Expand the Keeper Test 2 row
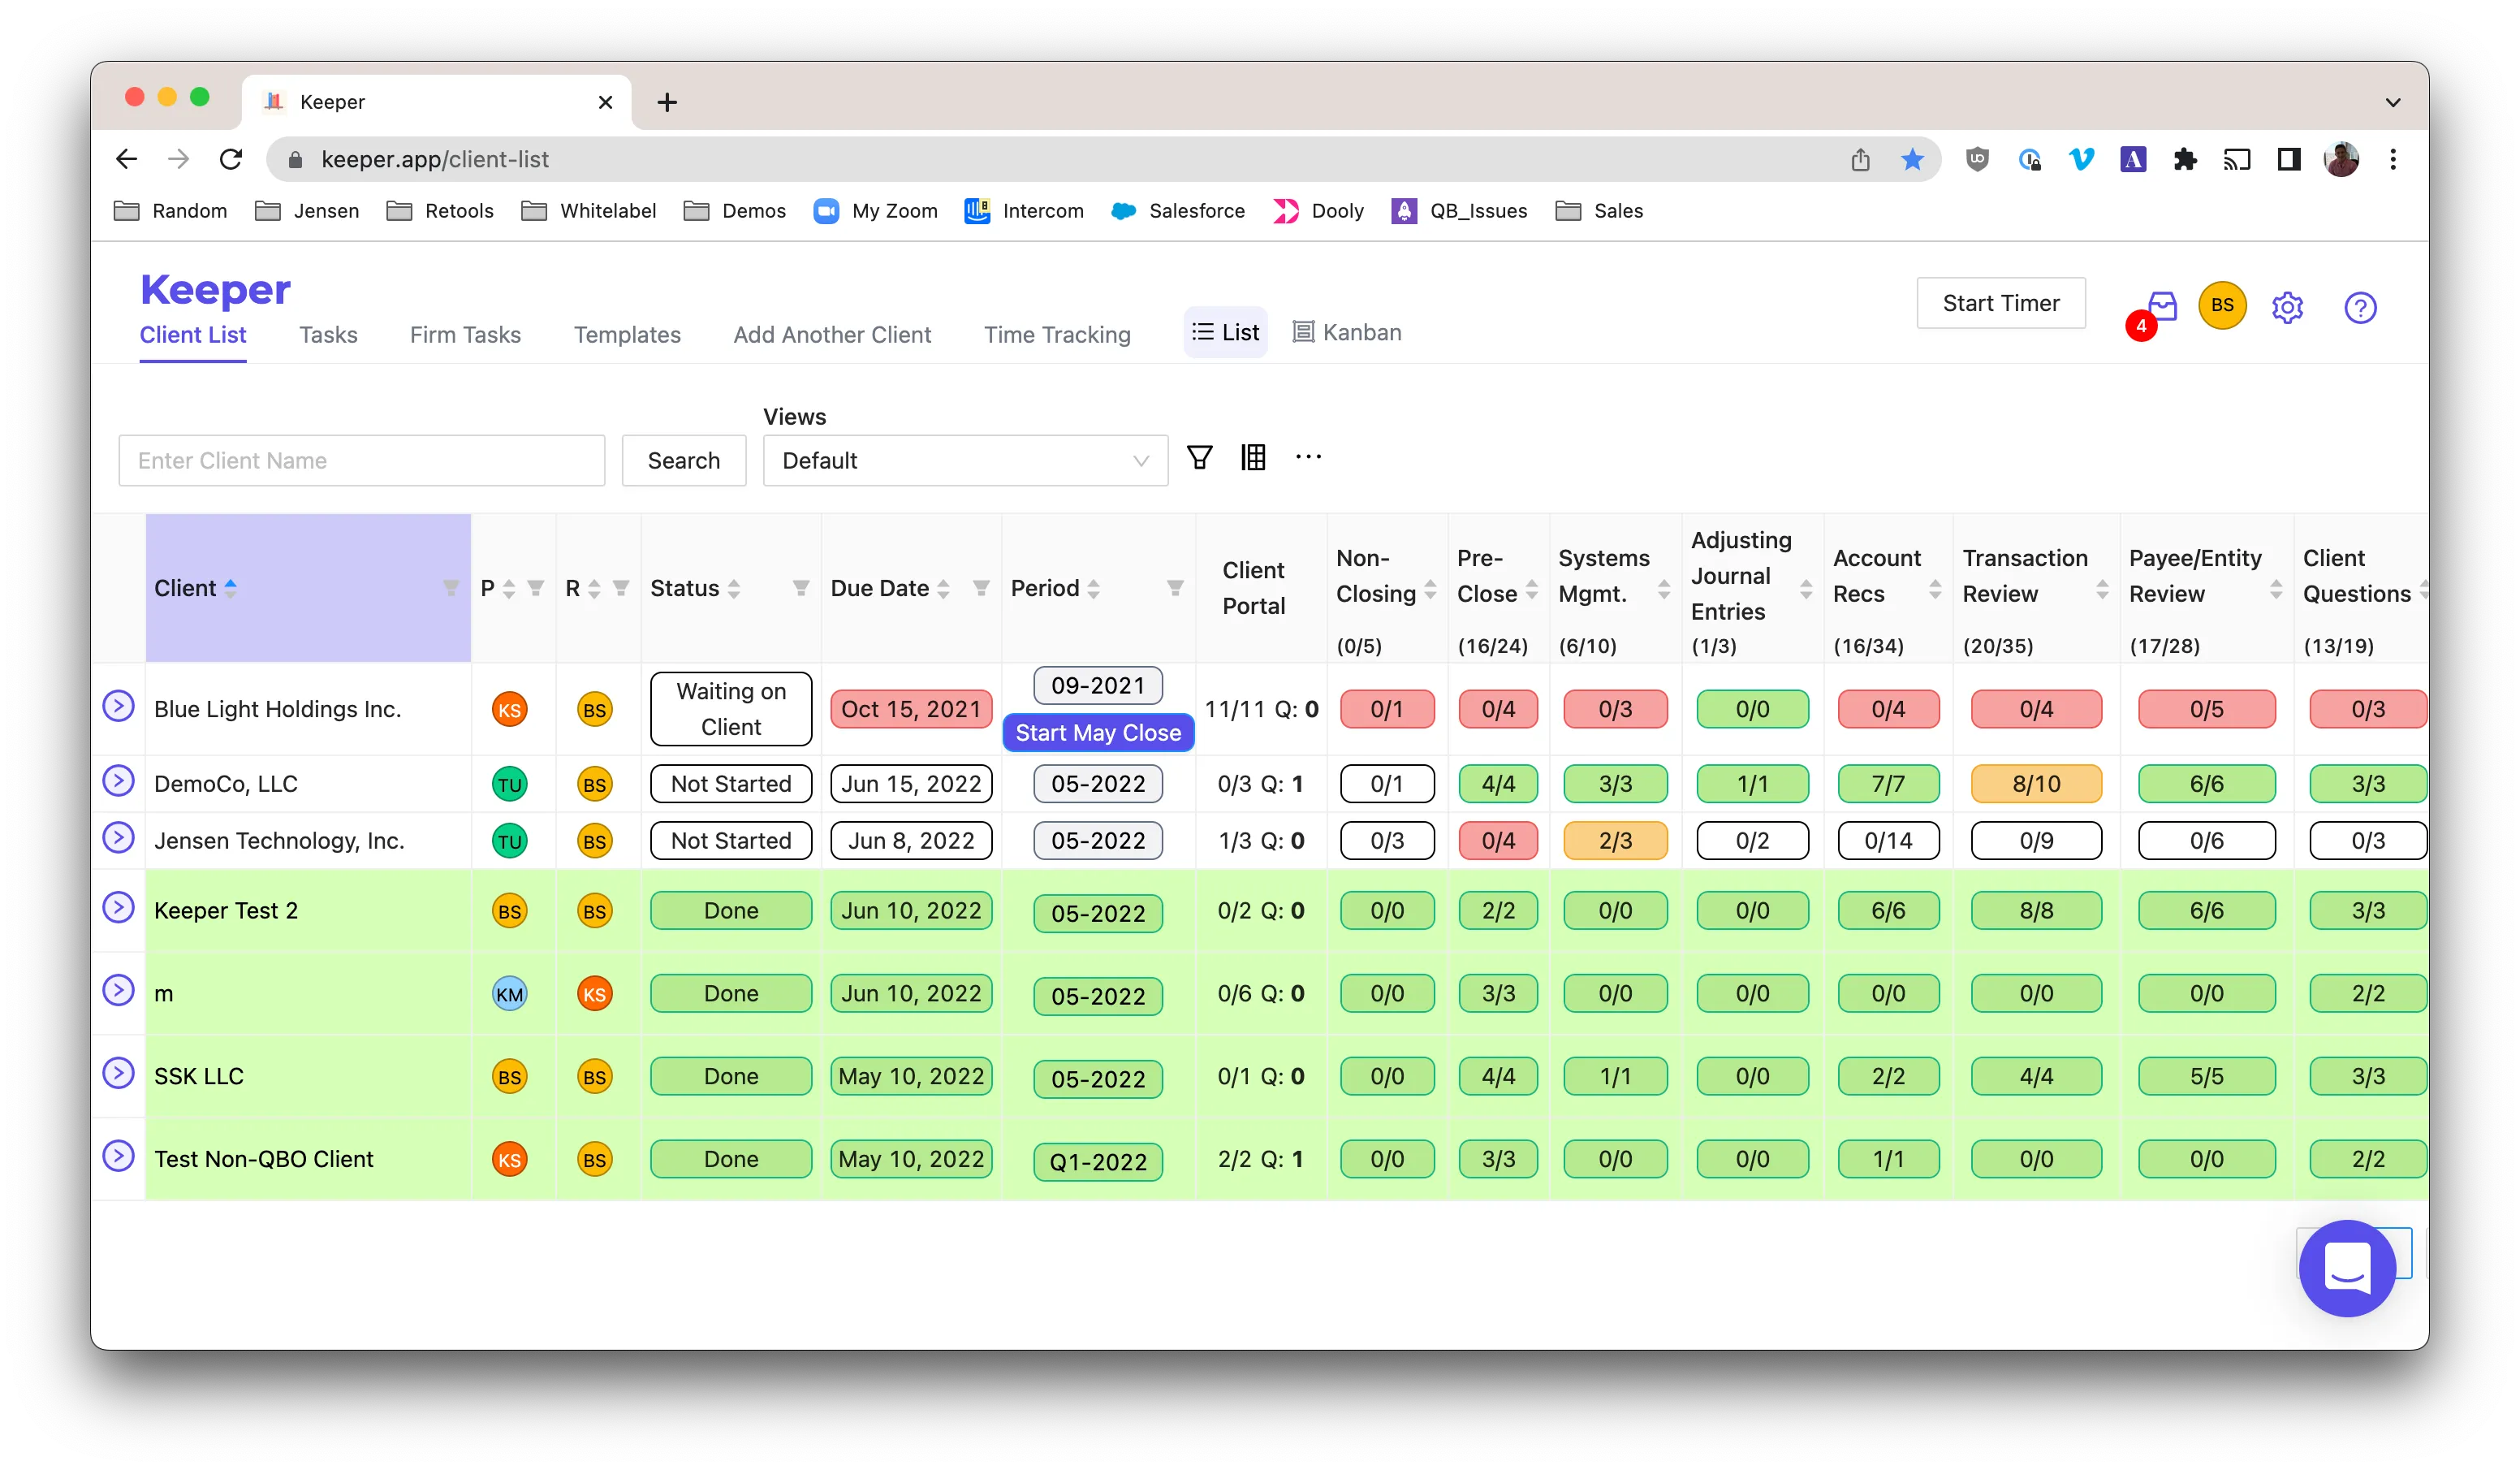This screenshot has height=1470, width=2520. click(x=118, y=909)
